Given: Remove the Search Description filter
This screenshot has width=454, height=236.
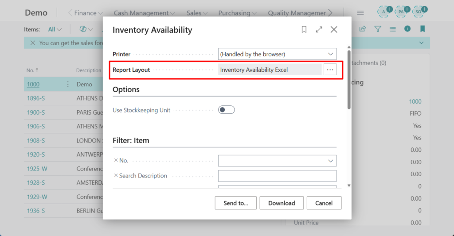Looking at the screenshot, I should 116,176.
